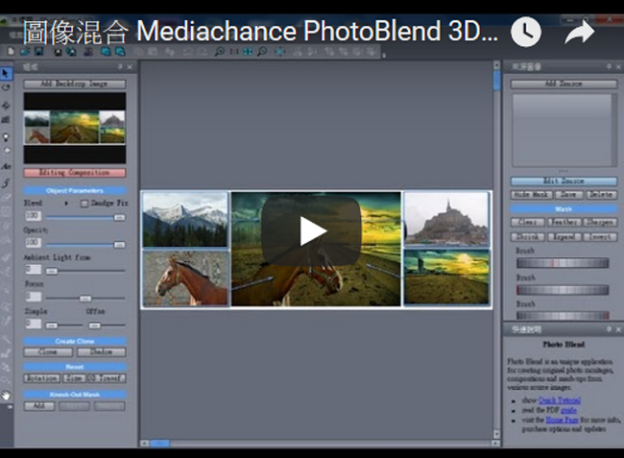This screenshot has width=624, height=458.
Task: Select the hand pan tool
Action: pyautogui.click(x=7, y=395)
